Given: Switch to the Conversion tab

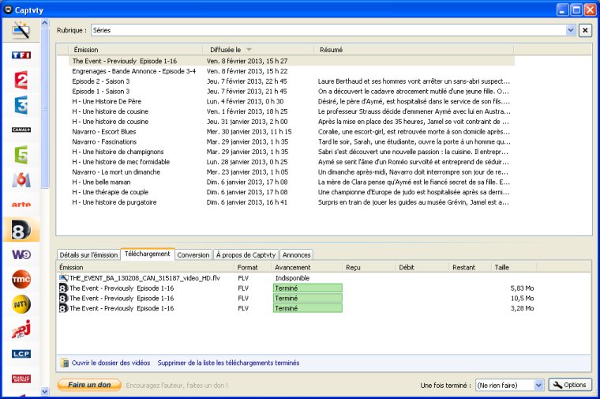Looking at the screenshot, I should pyautogui.click(x=193, y=254).
